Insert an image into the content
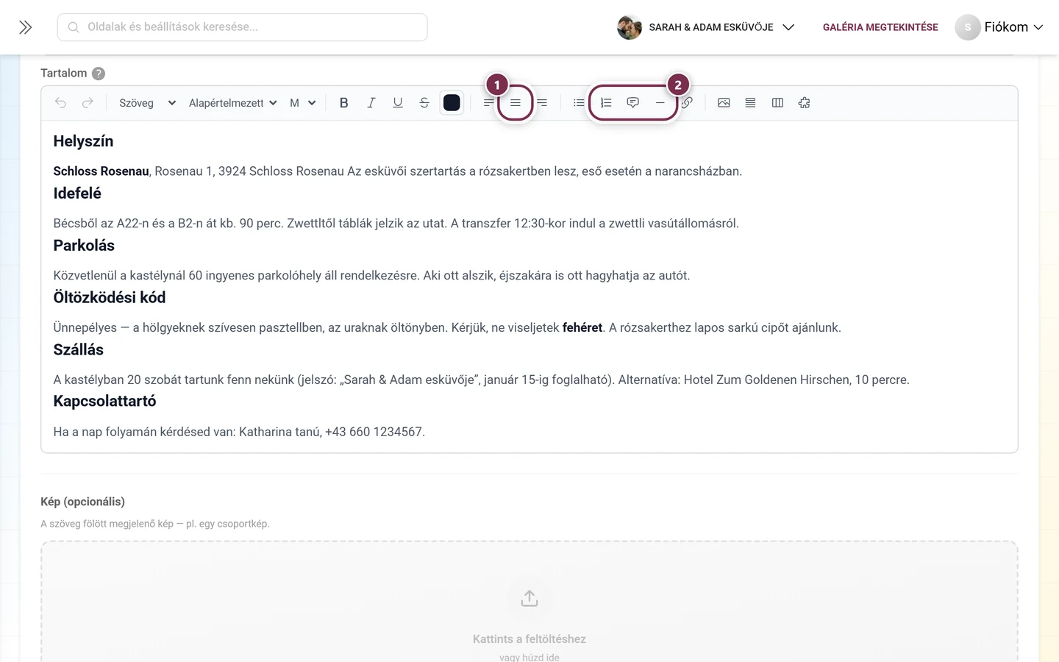The image size is (1059, 662). (x=724, y=103)
